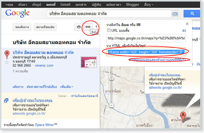Click the print icon button

tap(79, 27)
